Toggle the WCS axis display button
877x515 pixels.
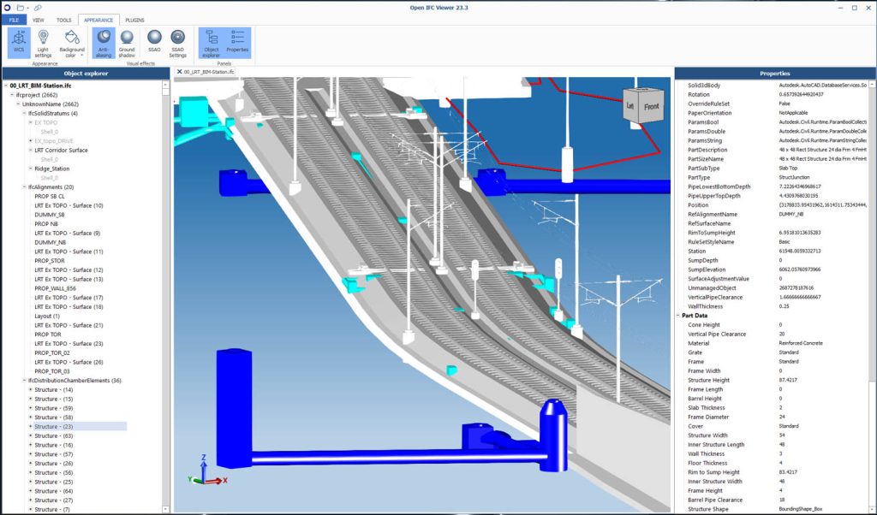pyautogui.click(x=19, y=43)
